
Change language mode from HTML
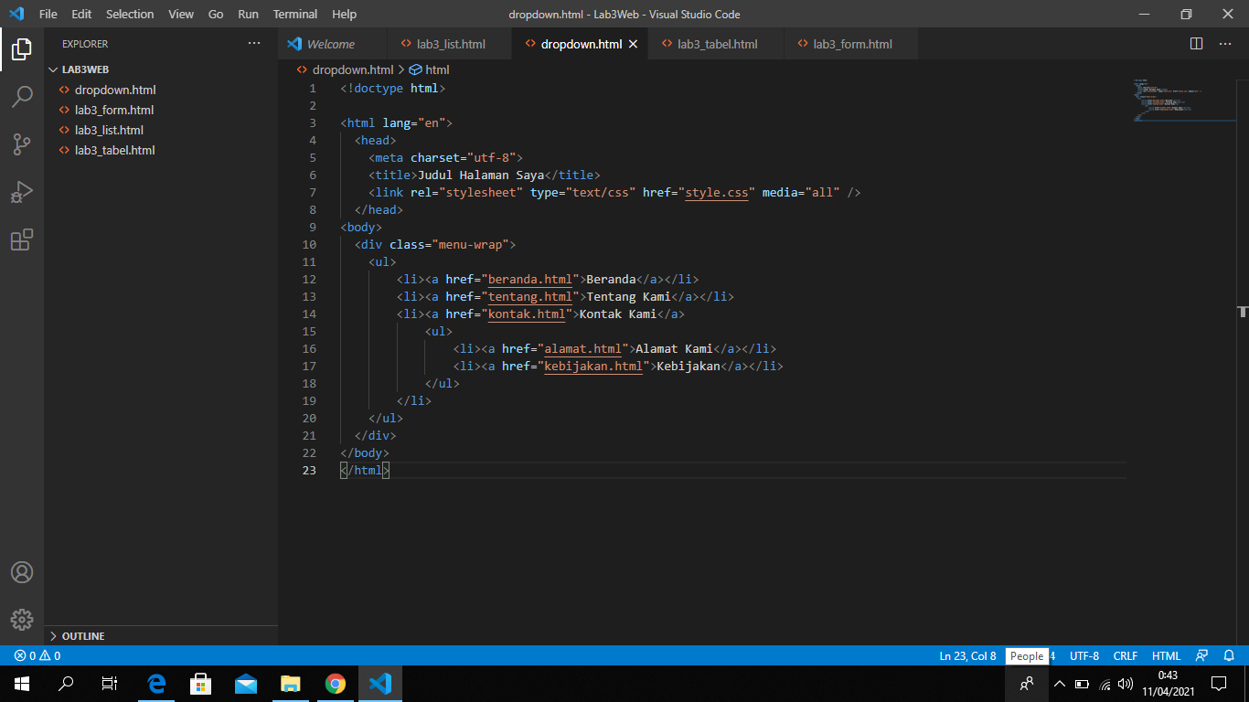pos(1166,655)
